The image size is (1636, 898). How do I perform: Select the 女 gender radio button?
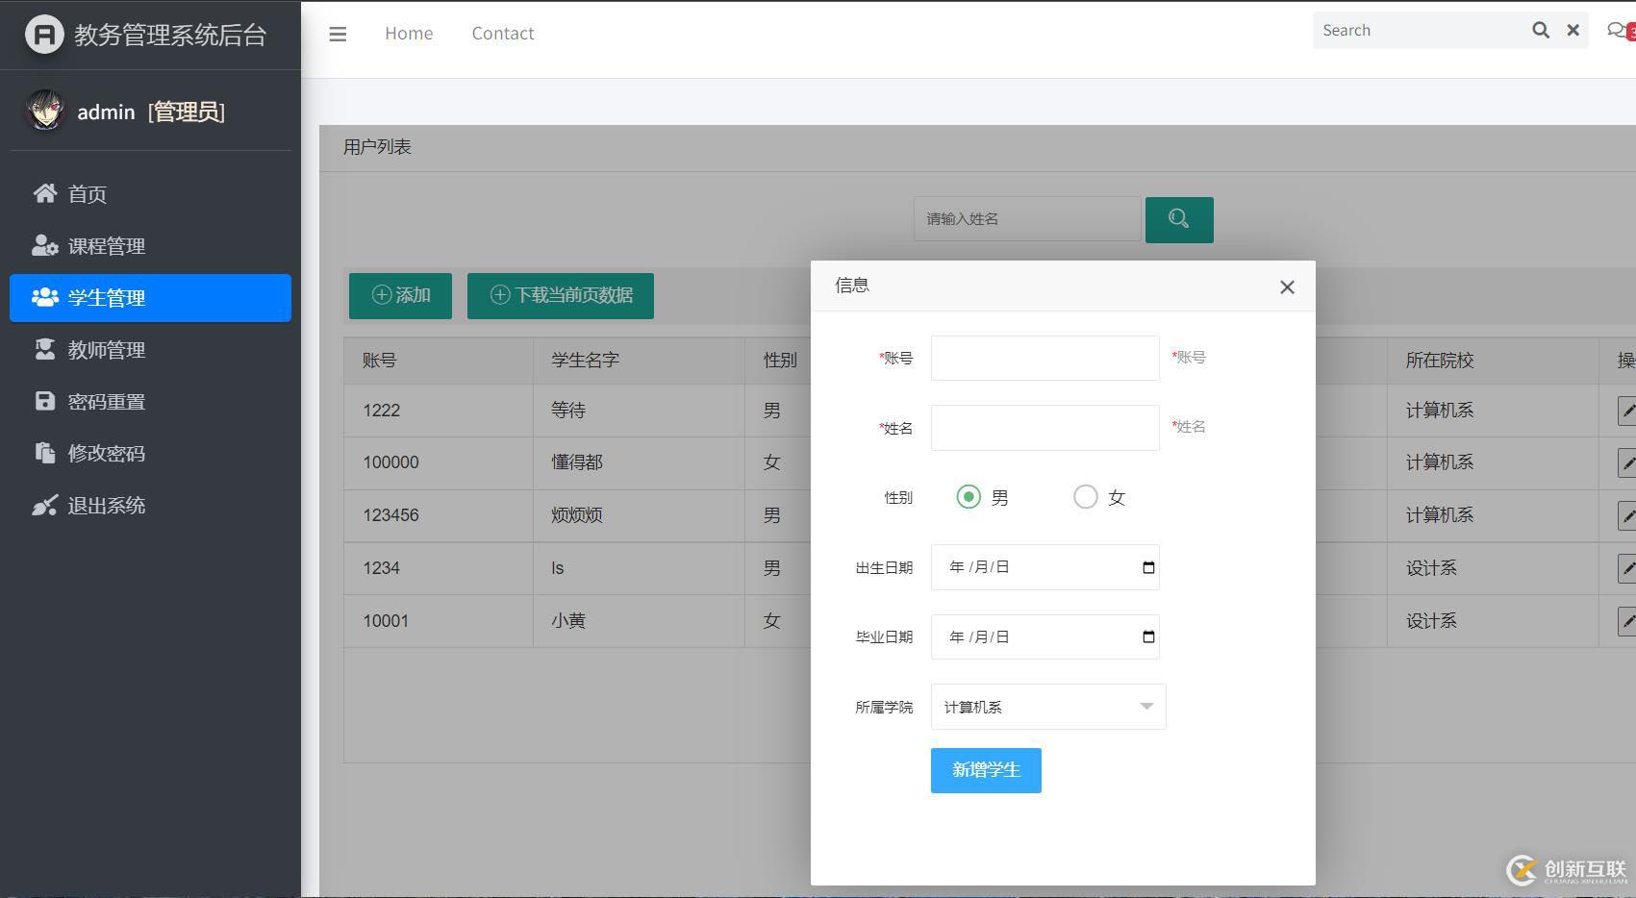(x=1085, y=497)
